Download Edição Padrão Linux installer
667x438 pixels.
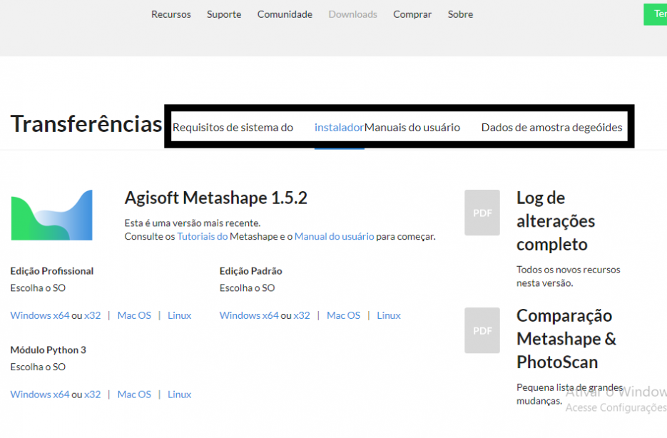[x=389, y=315]
